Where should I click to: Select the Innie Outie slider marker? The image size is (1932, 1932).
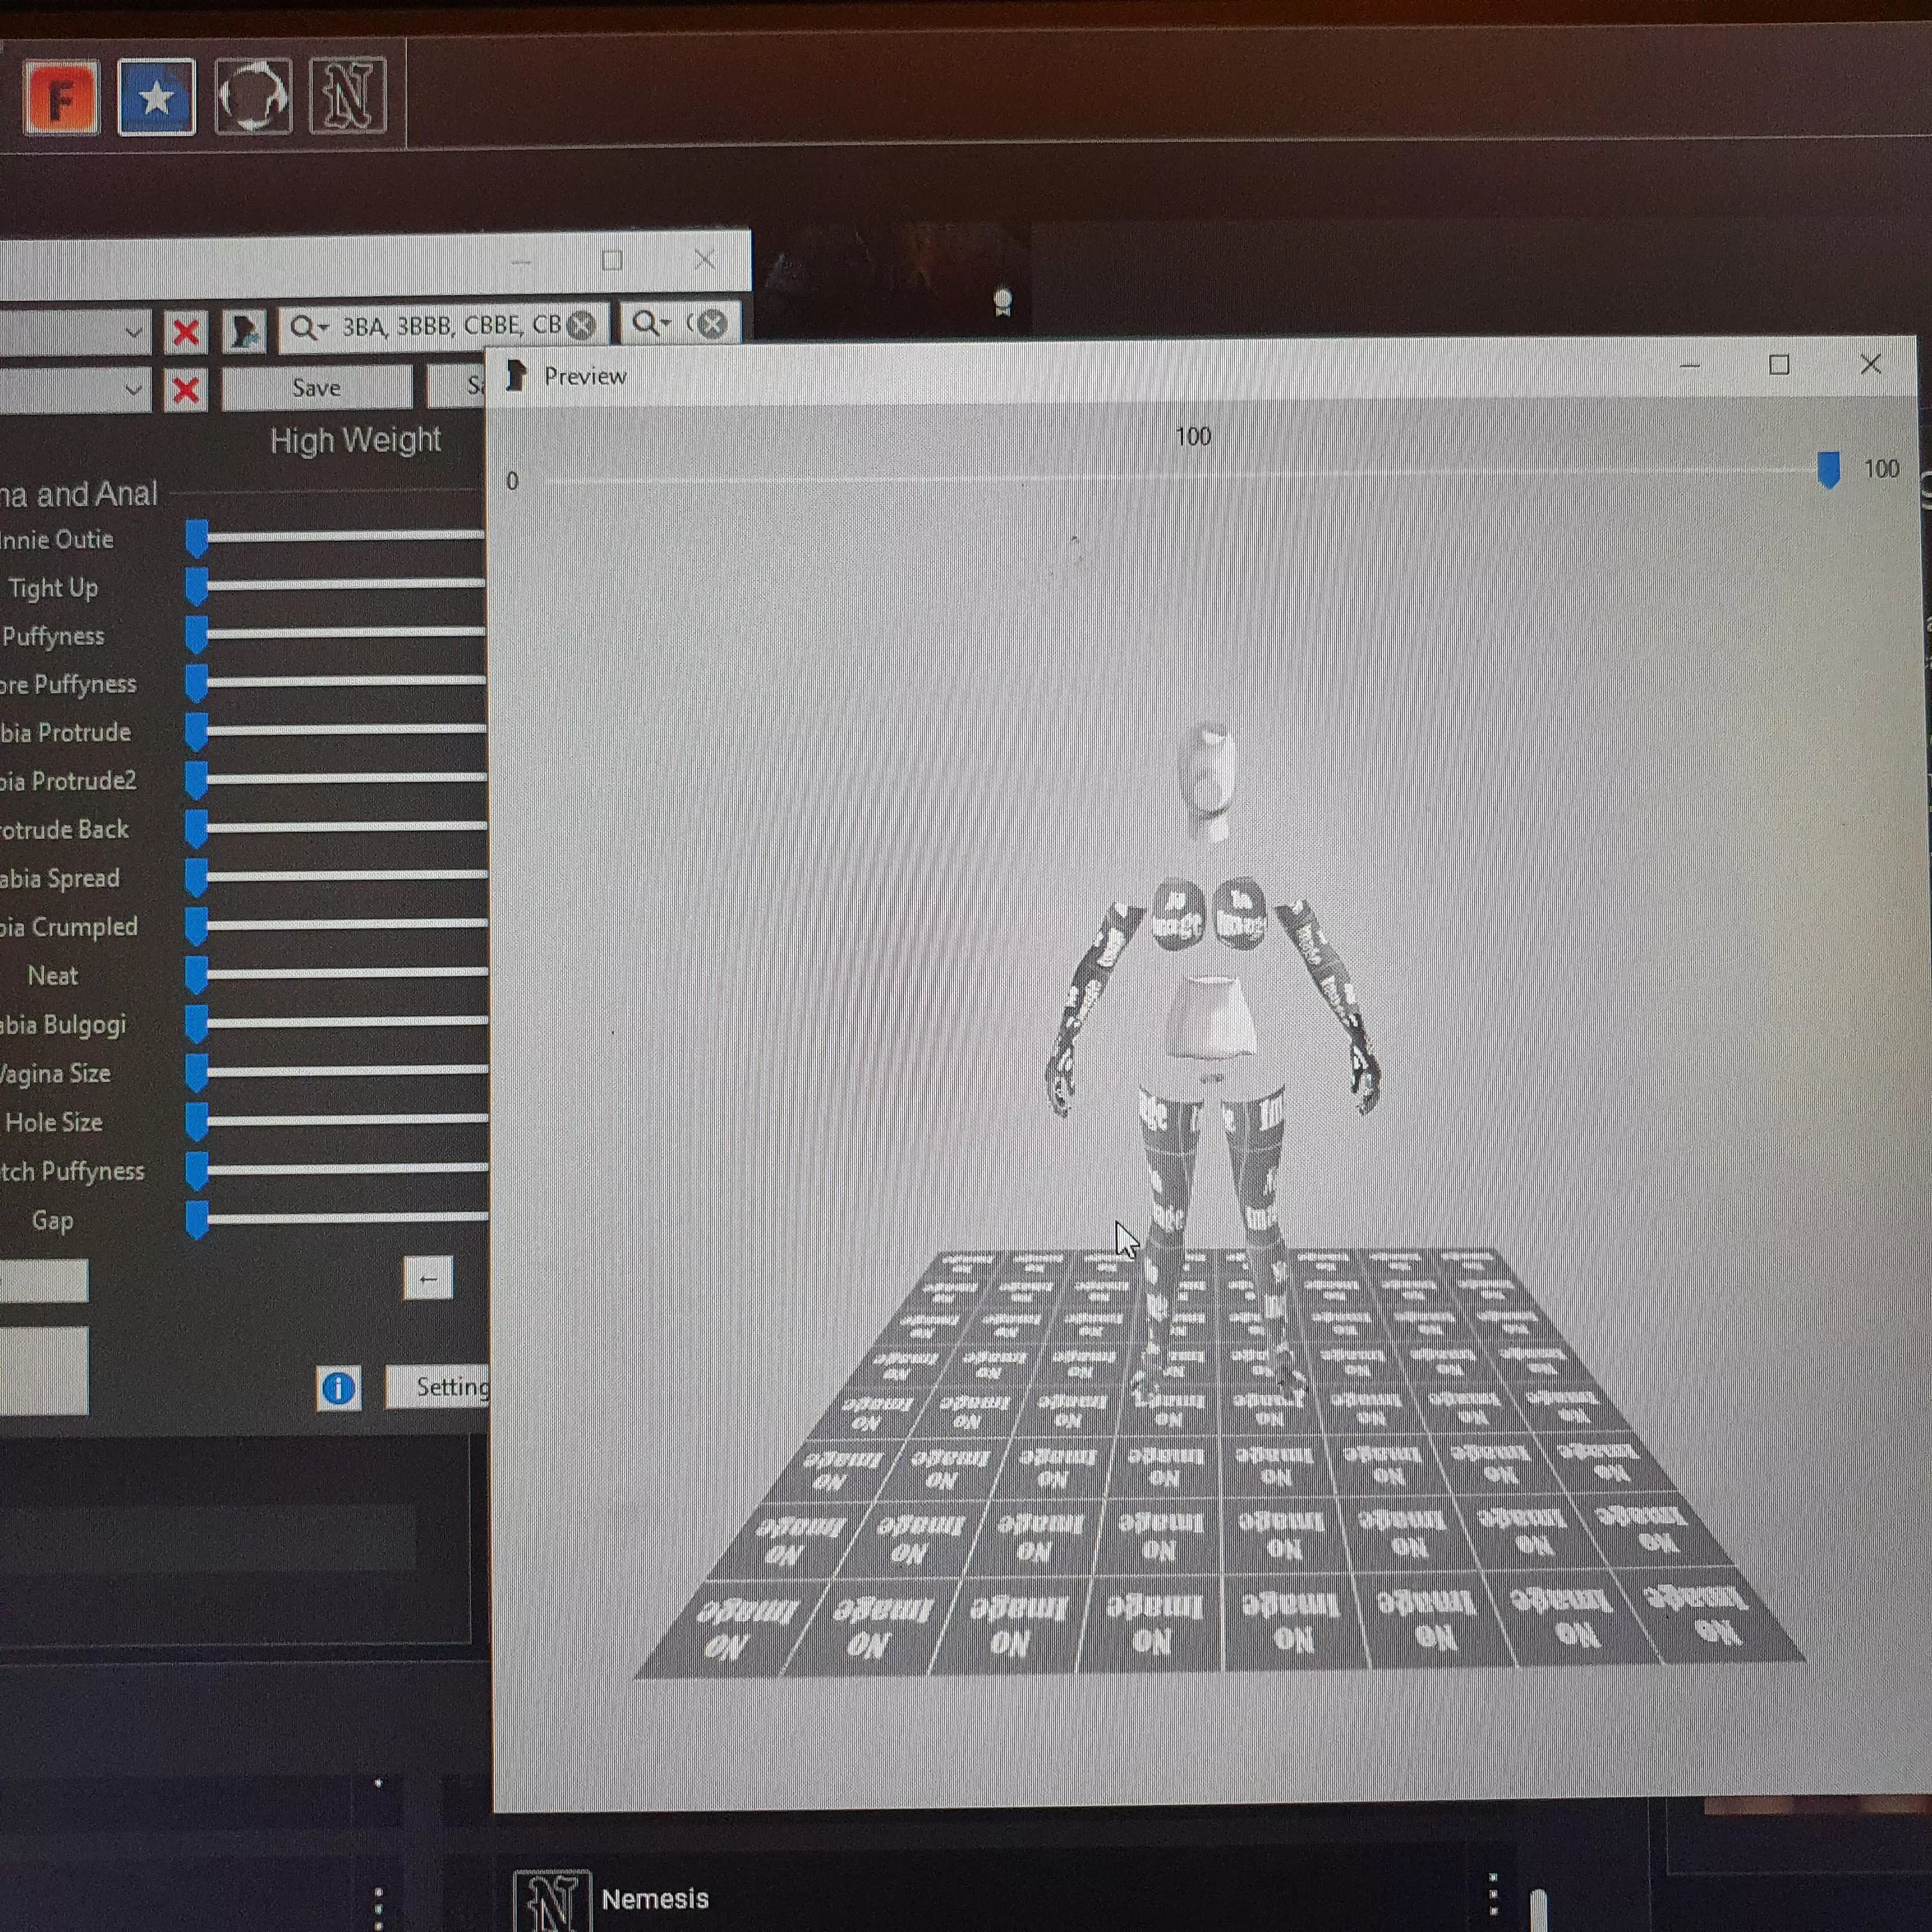tap(196, 537)
